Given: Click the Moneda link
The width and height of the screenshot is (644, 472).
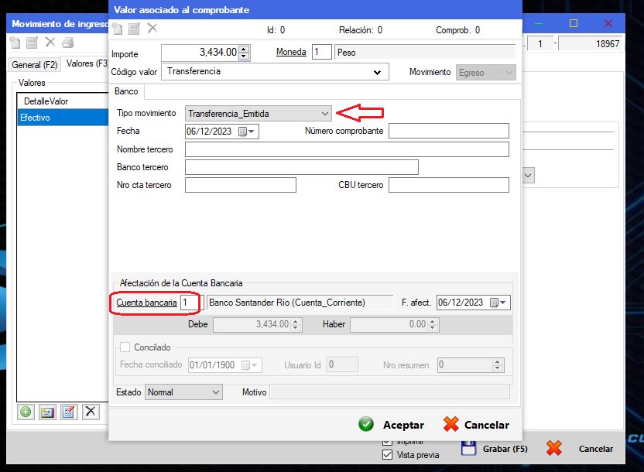Looking at the screenshot, I should (x=291, y=52).
